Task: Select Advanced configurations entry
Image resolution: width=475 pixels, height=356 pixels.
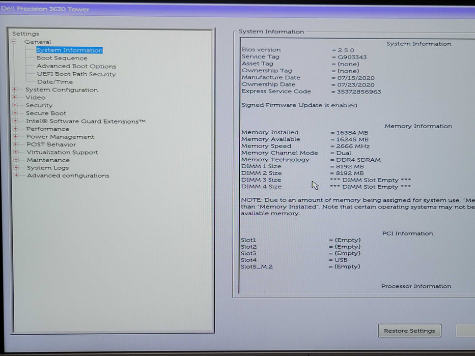Action: (68, 176)
